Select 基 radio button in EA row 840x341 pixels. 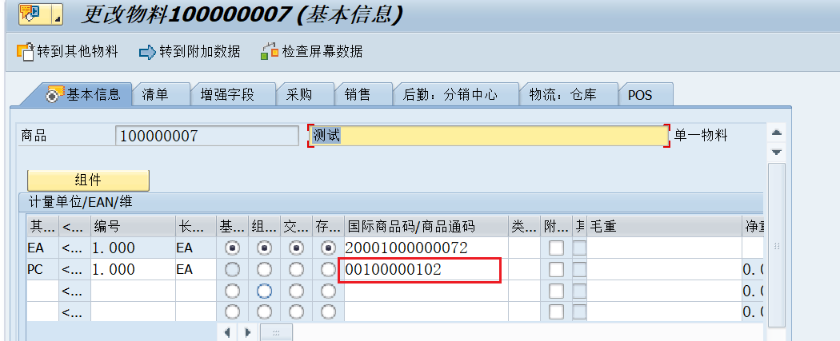pos(232,248)
